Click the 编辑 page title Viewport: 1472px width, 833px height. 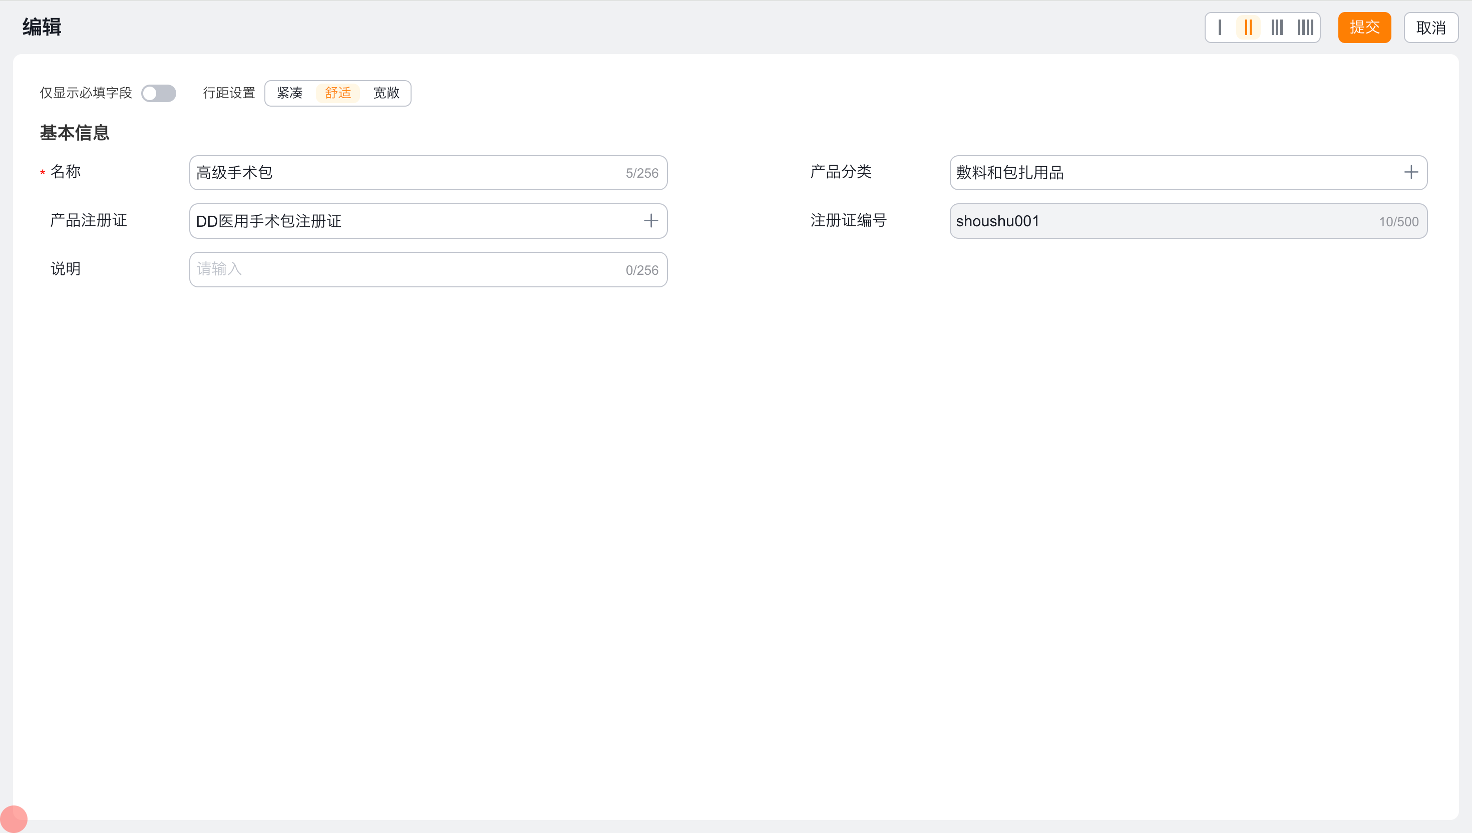(42, 27)
